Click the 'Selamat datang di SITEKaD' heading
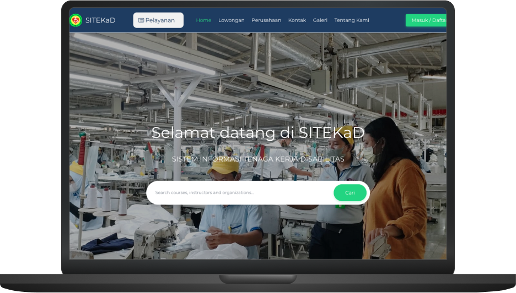 point(257,133)
